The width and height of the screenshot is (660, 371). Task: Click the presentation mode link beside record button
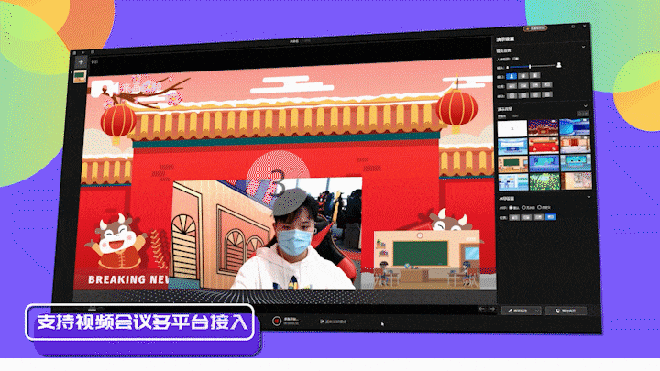coord(333,322)
